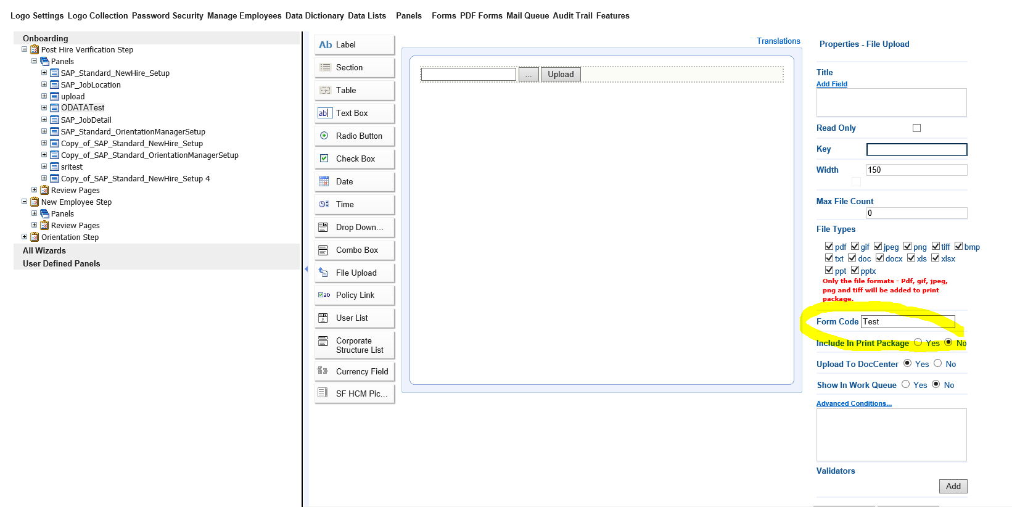Set Include In Print Package to Yes
This screenshot has width=1012, height=507.
pyautogui.click(x=918, y=342)
